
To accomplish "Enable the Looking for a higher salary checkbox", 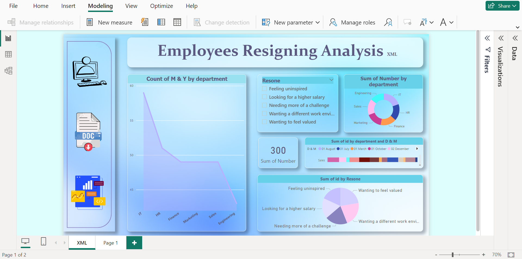I will point(264,97).
